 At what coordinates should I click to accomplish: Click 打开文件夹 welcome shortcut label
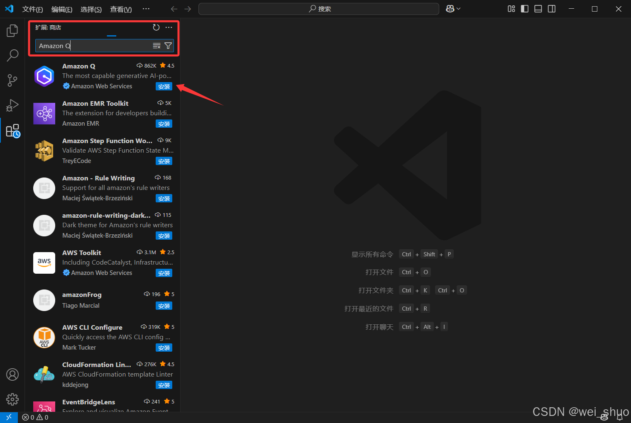pyautogui.click(x=376, y=290)
